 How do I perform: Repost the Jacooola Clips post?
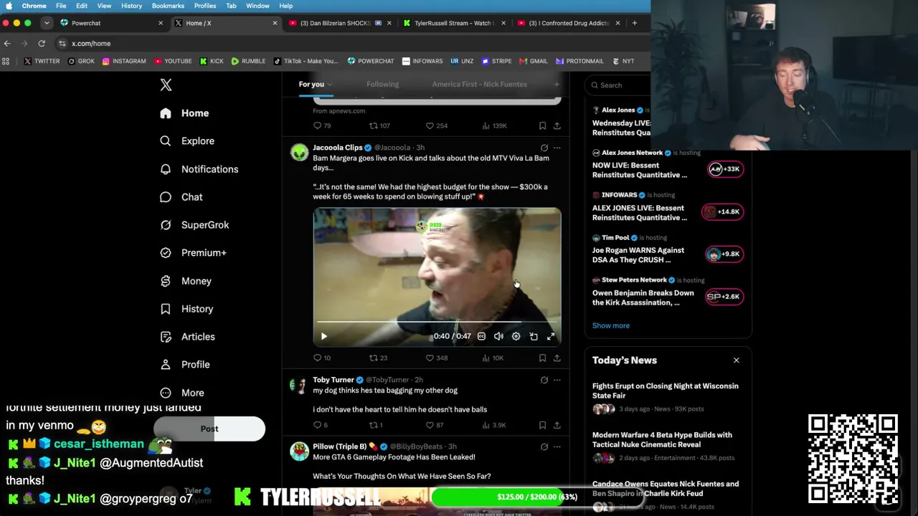click(x=378, y=358)
